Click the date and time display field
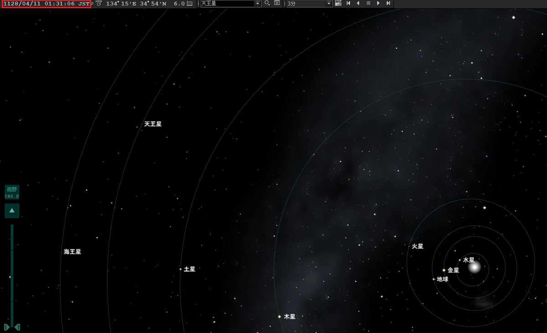547x333 pixels. pyautogui.click(x=46, y=4)
